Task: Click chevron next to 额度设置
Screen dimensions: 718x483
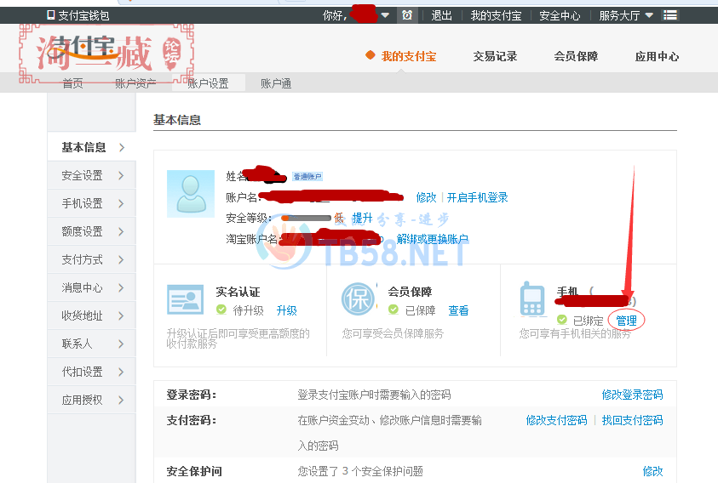Action: [121, 232]
